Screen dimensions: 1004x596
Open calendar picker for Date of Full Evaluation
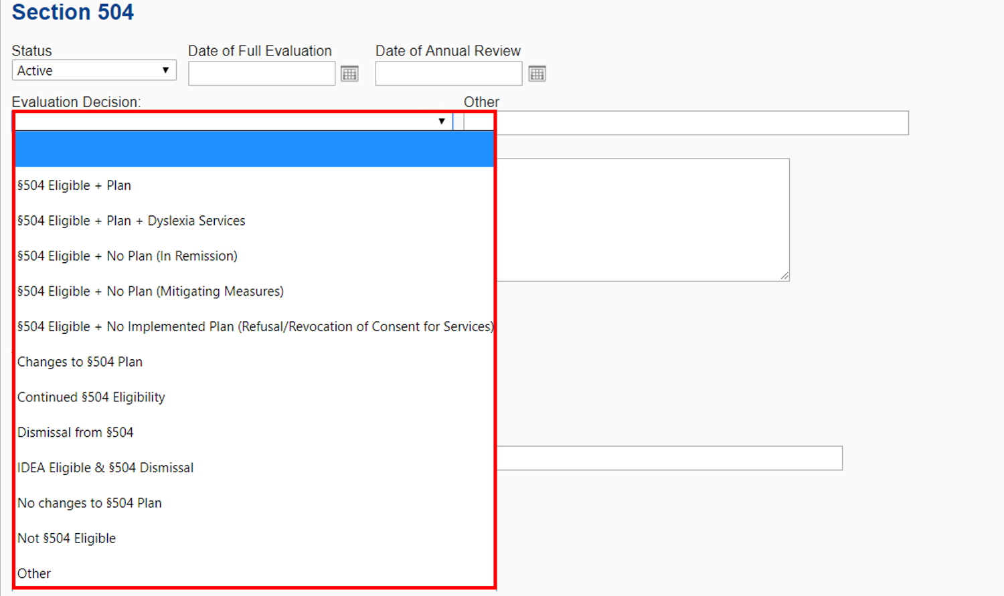349,74
